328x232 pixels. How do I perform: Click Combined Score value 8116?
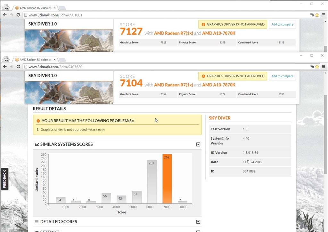click(281, 43)
